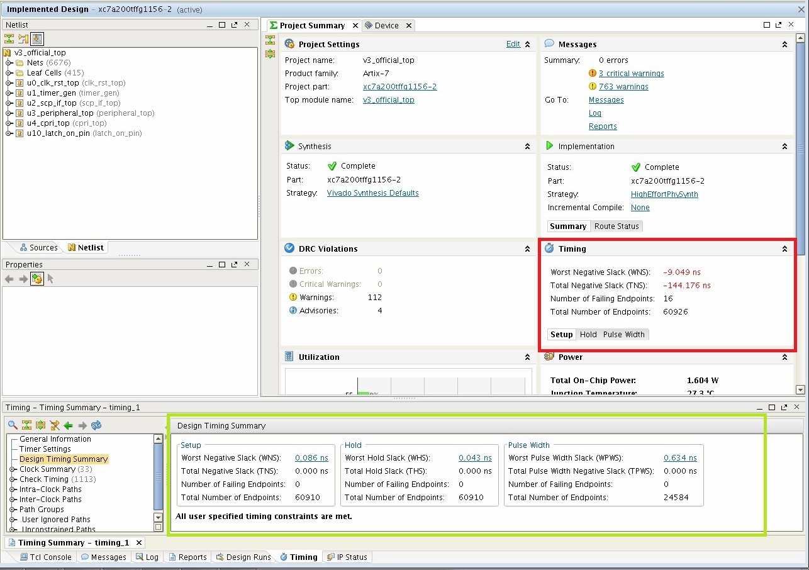809x570 pixels.
Task: Select Timer Settings in the timing tree
Action: [45, 449]
